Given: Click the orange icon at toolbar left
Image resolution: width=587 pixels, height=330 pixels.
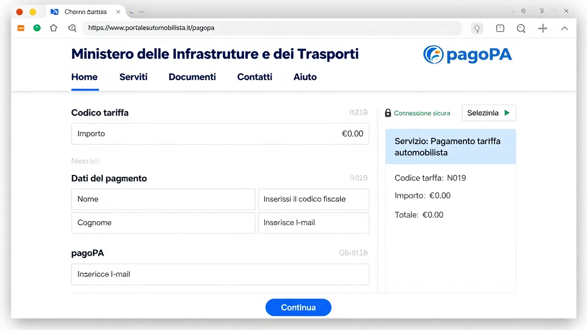Looking at the screenshot, I should 21,28.
